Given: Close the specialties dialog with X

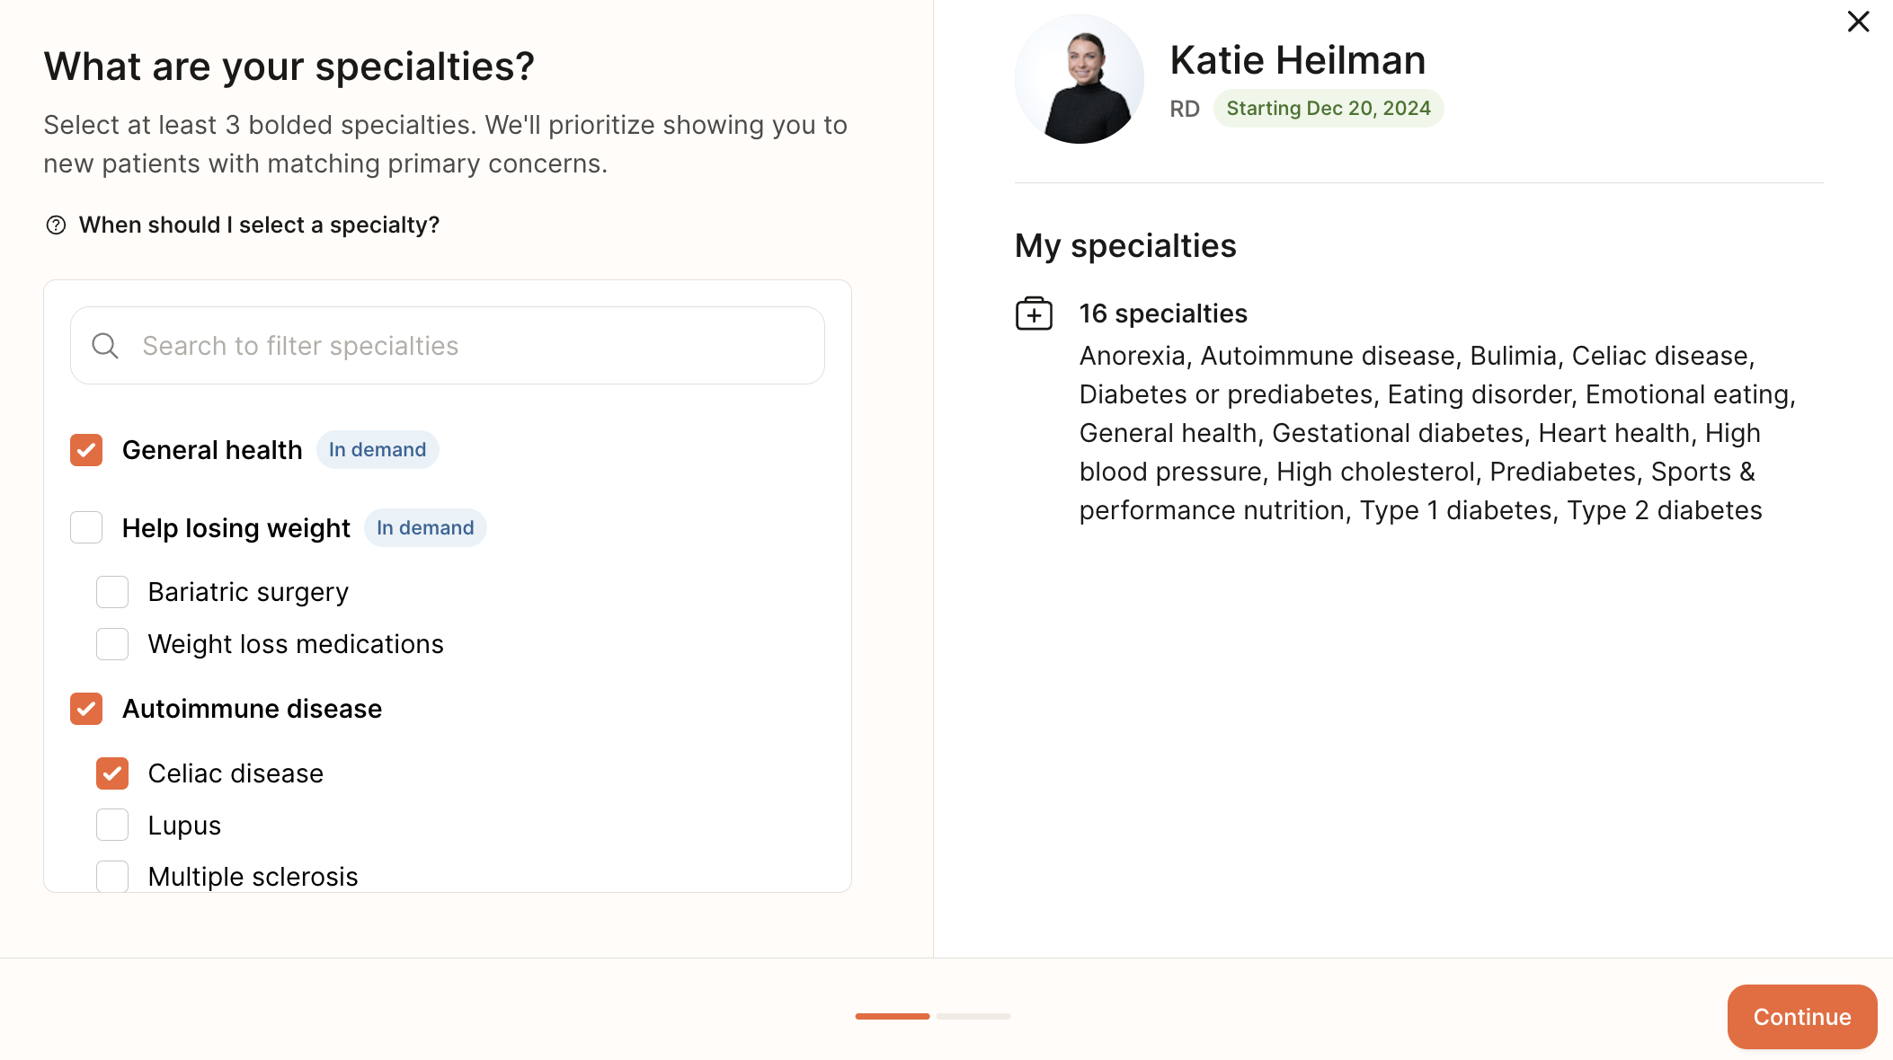Looking at the screenshot, I should click(x=1858, y=22).
